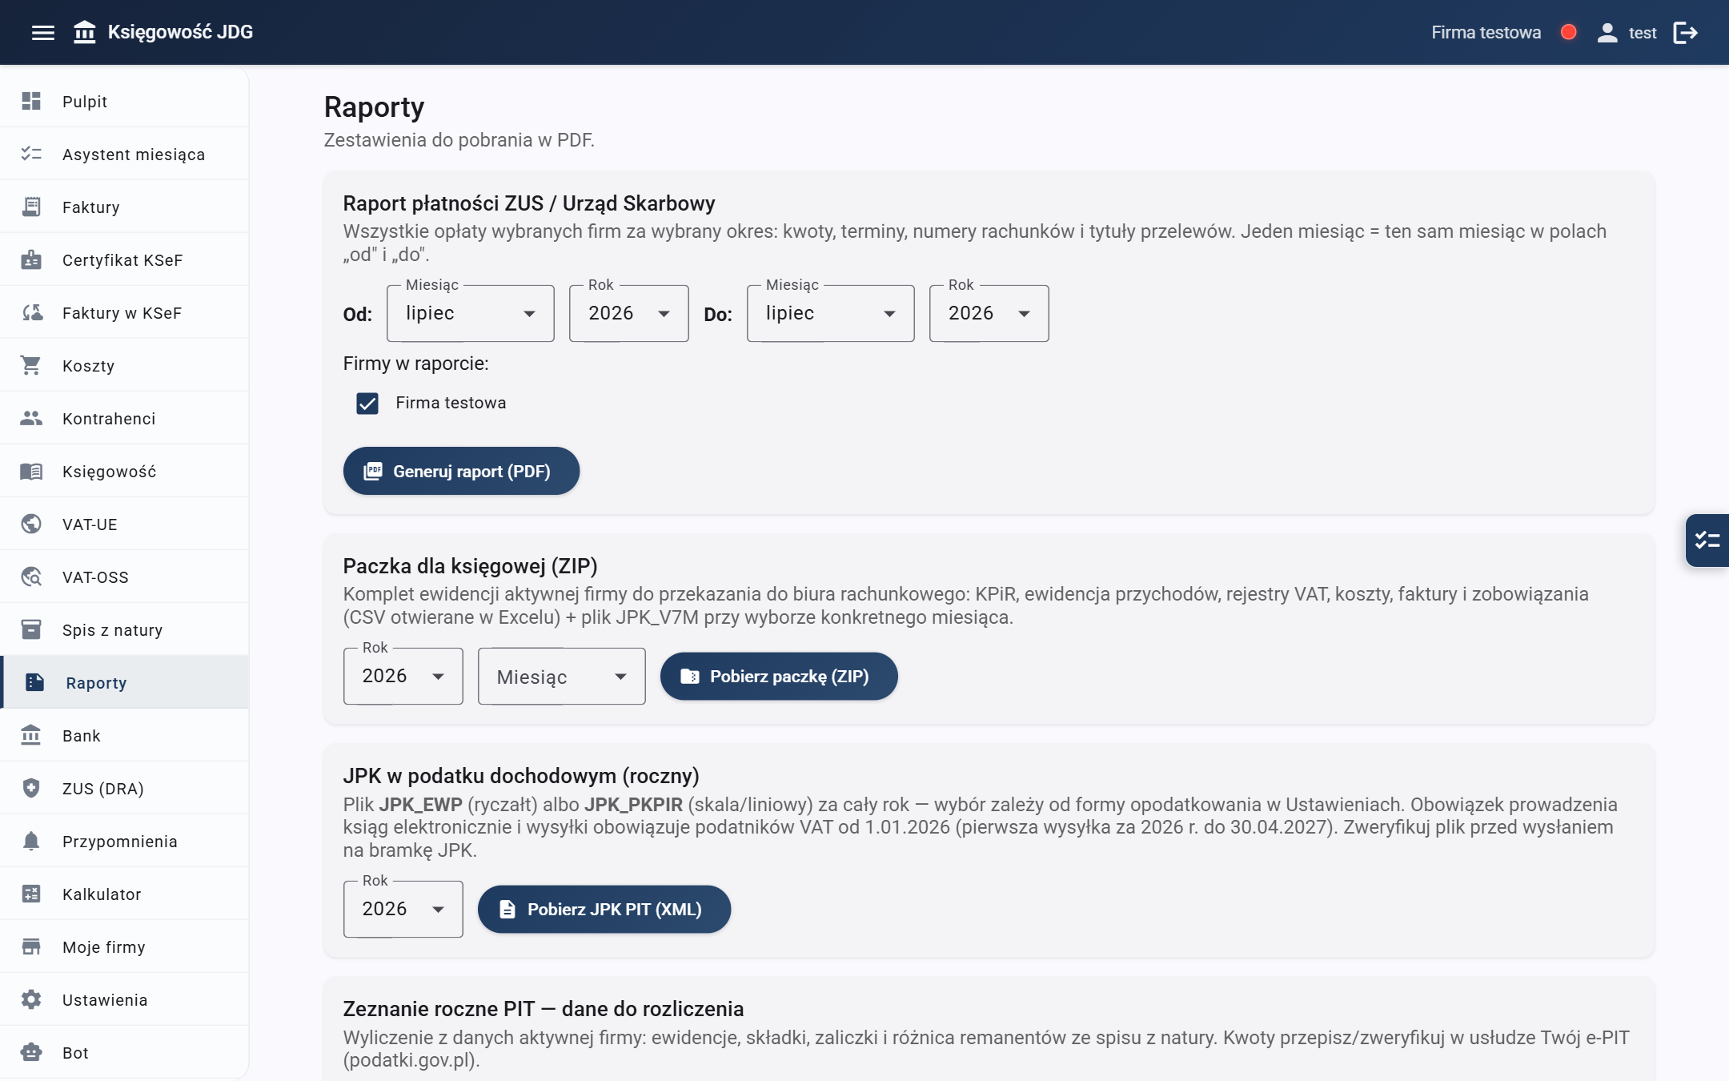Open the hamburger navigation menu

[x=43, y=33]
